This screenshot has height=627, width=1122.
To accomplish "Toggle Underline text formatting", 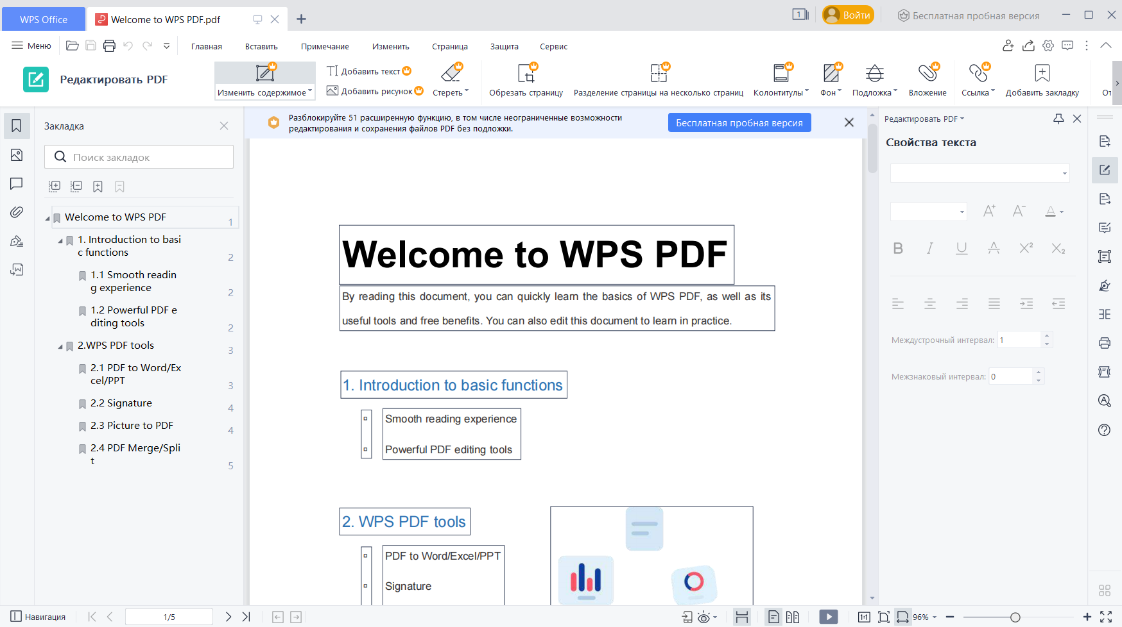I will click(x=962, y=249).
